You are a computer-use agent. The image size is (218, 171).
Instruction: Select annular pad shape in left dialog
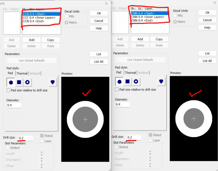click(x=28, y=82)
